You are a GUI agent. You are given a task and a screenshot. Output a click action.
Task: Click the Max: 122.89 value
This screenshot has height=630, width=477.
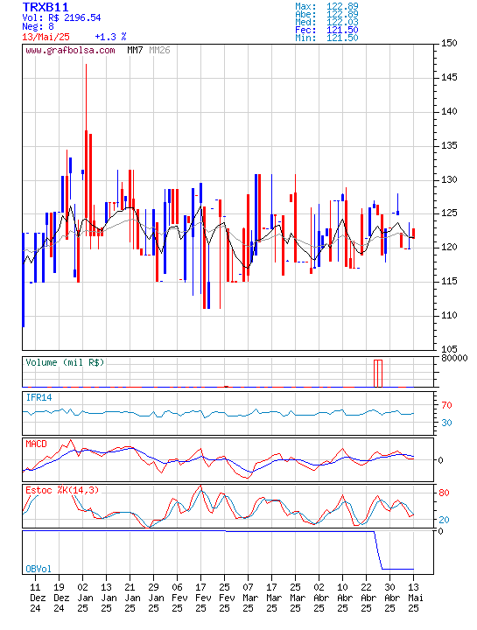[326, 6]
